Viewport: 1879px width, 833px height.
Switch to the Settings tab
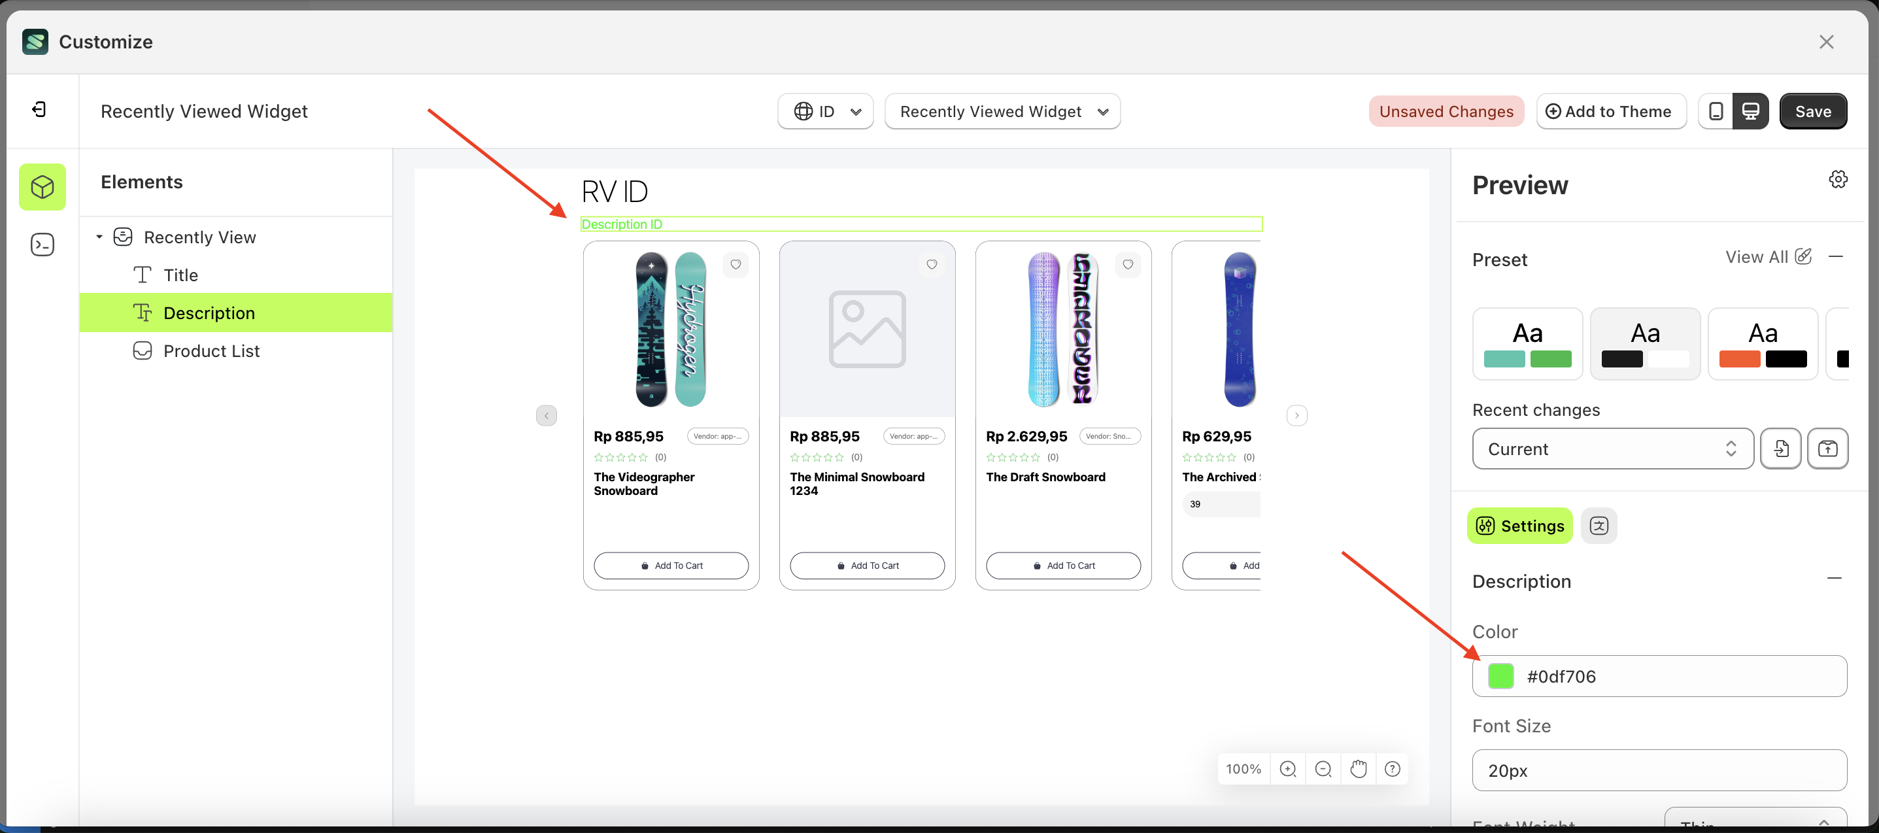[1519, 525]
